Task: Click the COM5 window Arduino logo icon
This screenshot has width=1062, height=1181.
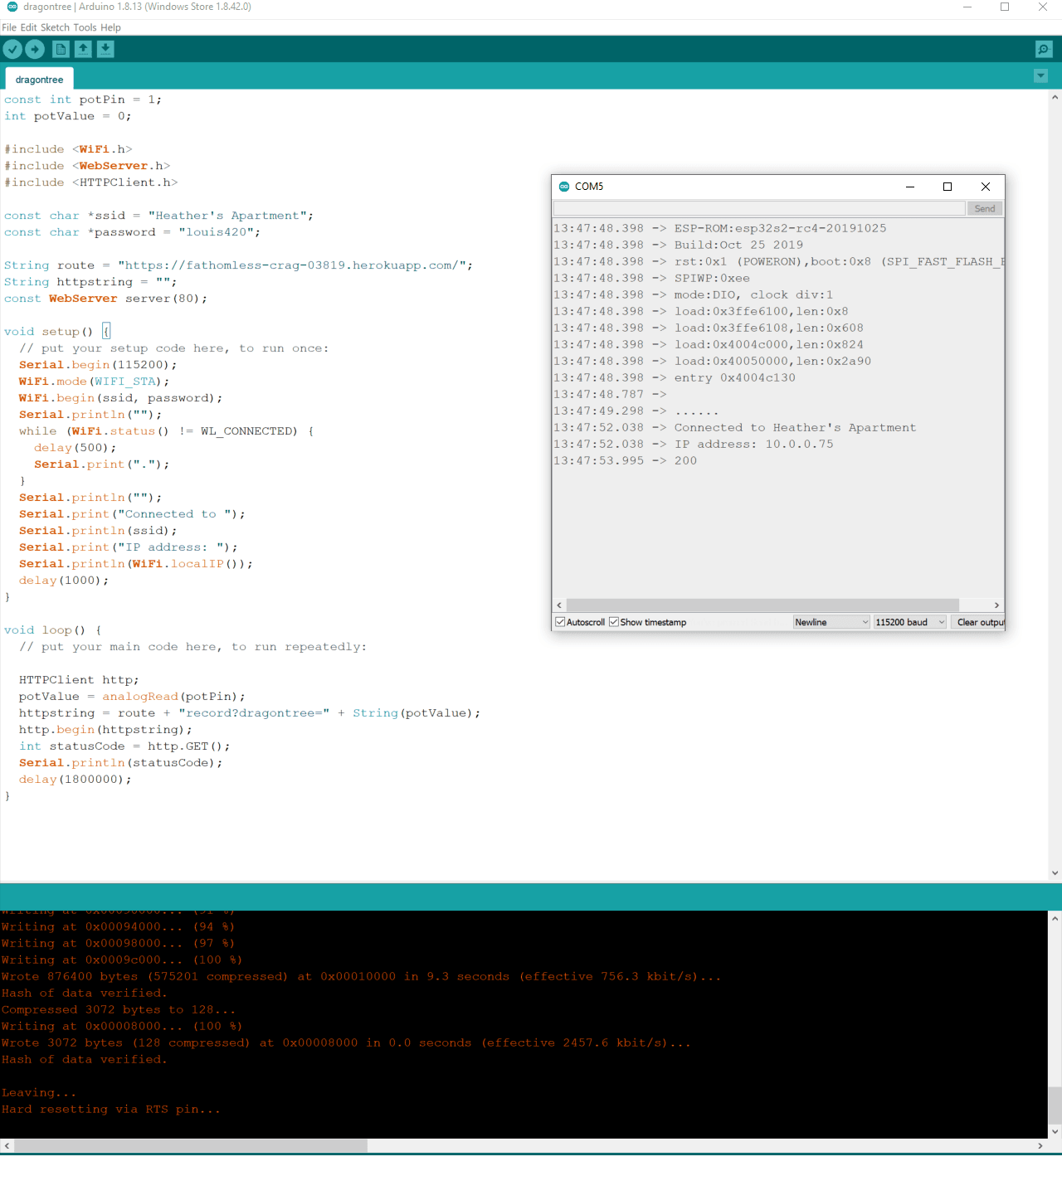Action: [x=564, y=187]
